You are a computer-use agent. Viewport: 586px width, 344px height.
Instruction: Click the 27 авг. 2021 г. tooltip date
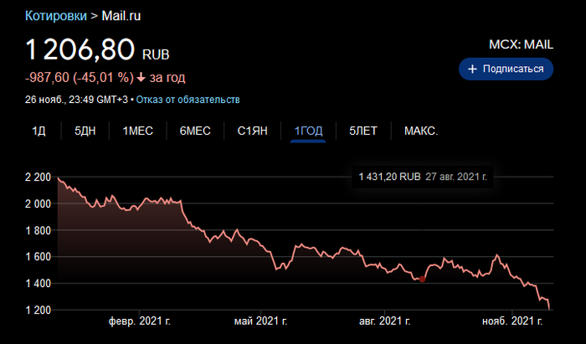[456, 177]
